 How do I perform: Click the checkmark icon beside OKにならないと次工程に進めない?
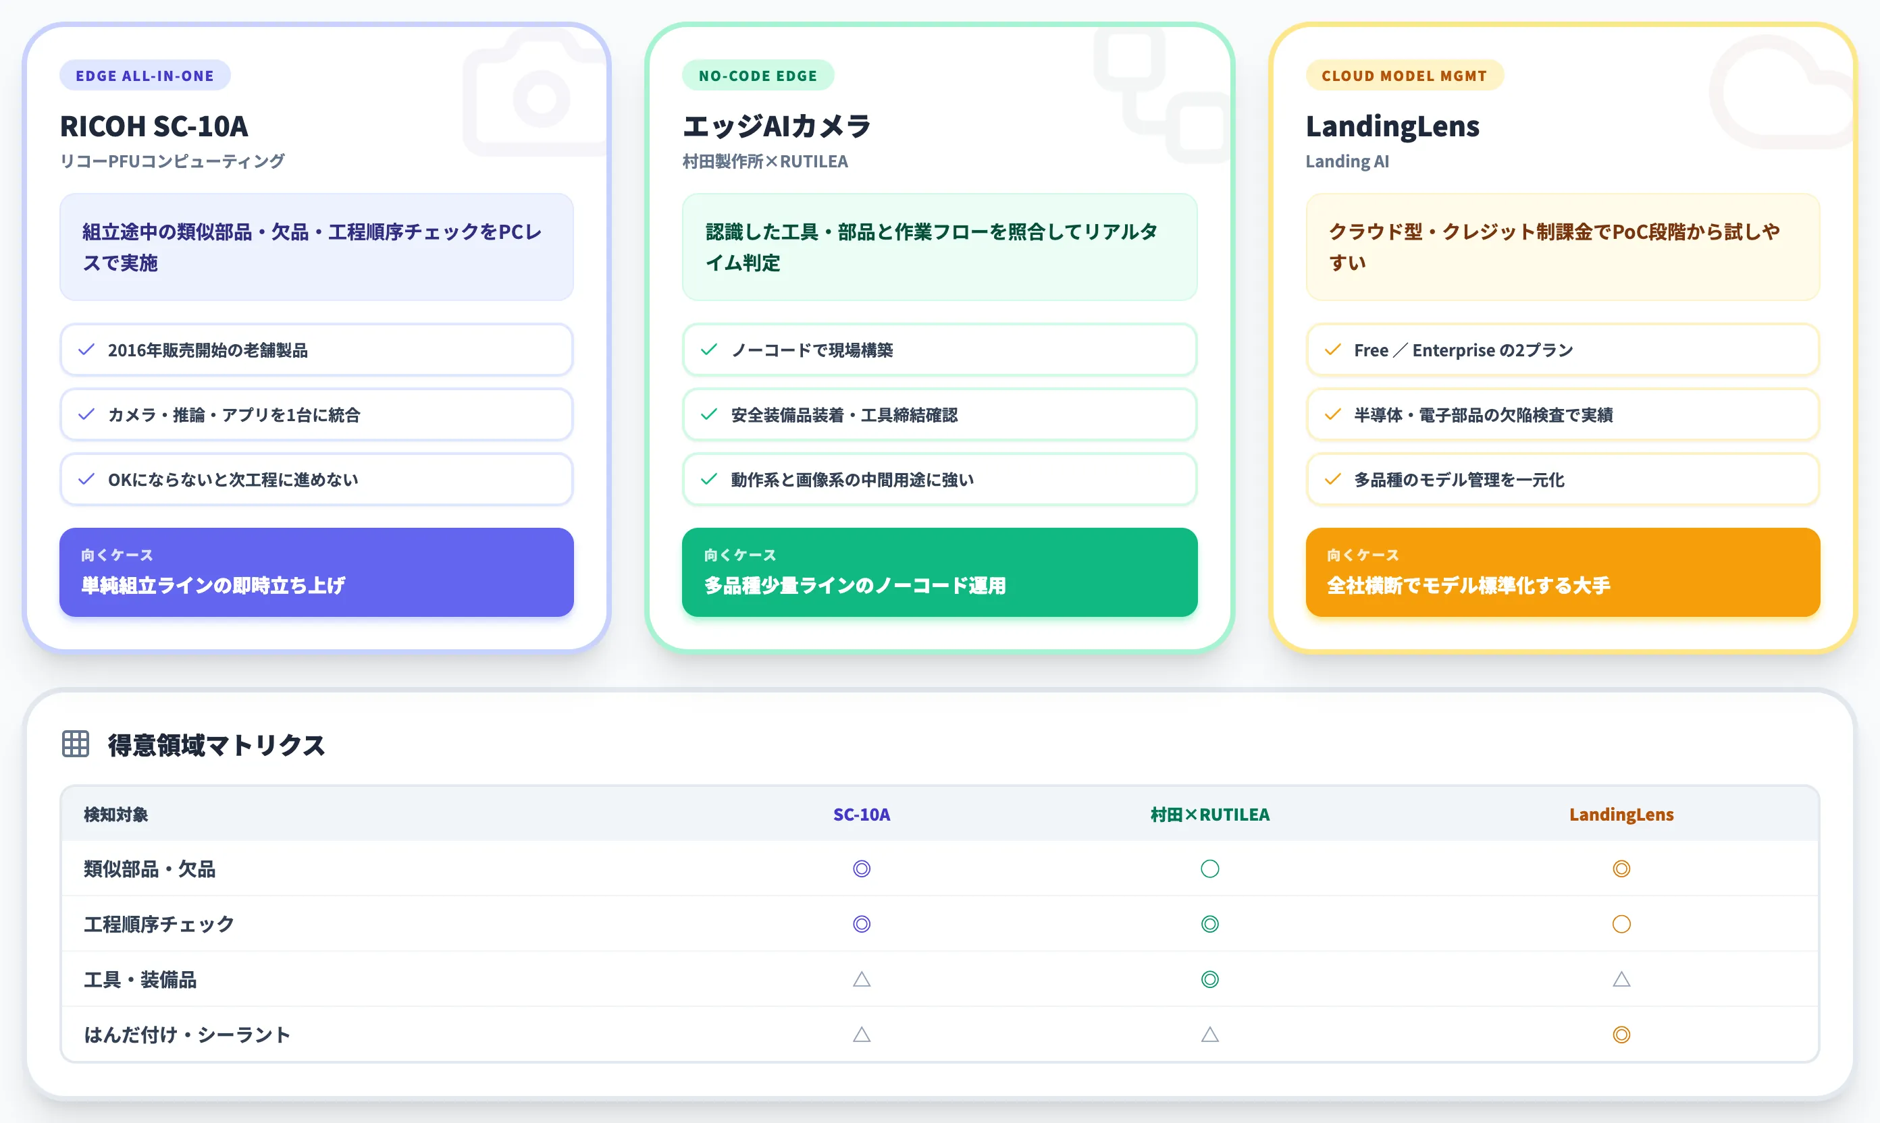(86, 480)
